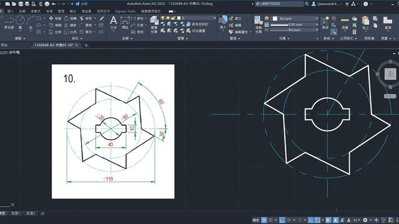Viewport: 399px width, 224px height.
Task: Expand the Annotation panel title
Action: (127, 39)
